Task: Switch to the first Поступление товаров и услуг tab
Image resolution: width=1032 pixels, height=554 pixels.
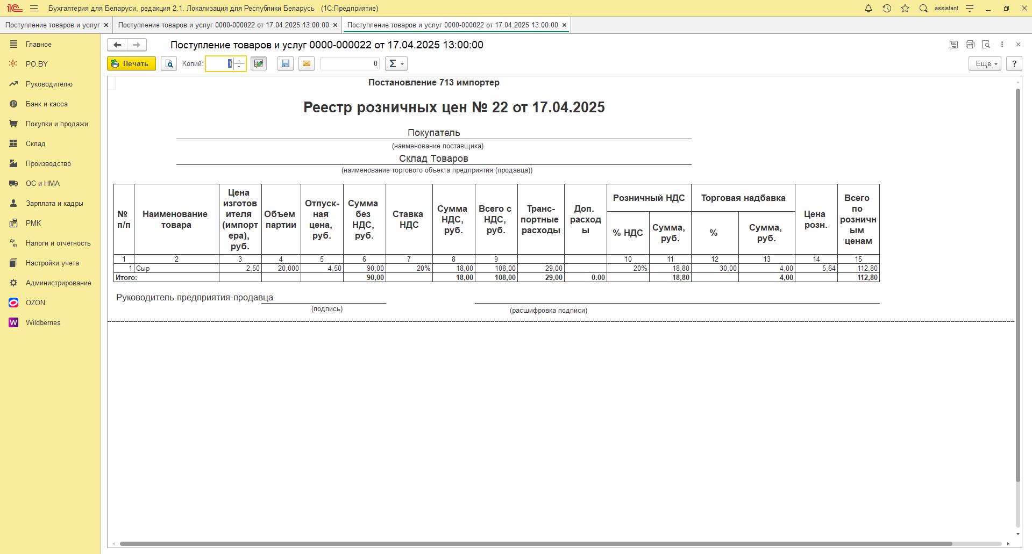Action: [x=52, y=25]
